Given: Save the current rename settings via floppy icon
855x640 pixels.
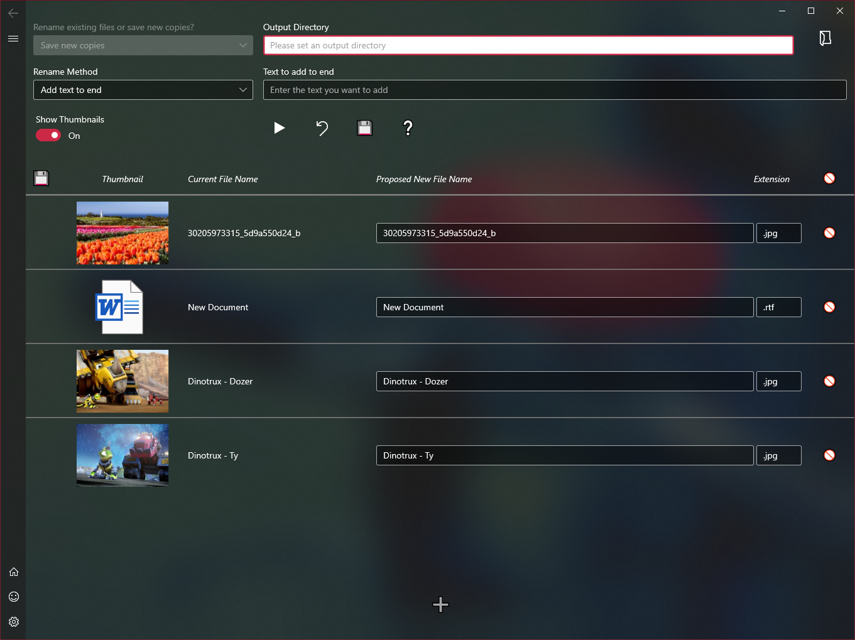Looking at the screenshot, I should 364,128.
